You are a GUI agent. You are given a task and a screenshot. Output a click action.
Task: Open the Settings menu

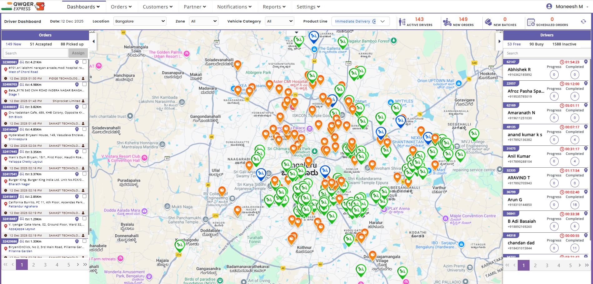(308, 7)
